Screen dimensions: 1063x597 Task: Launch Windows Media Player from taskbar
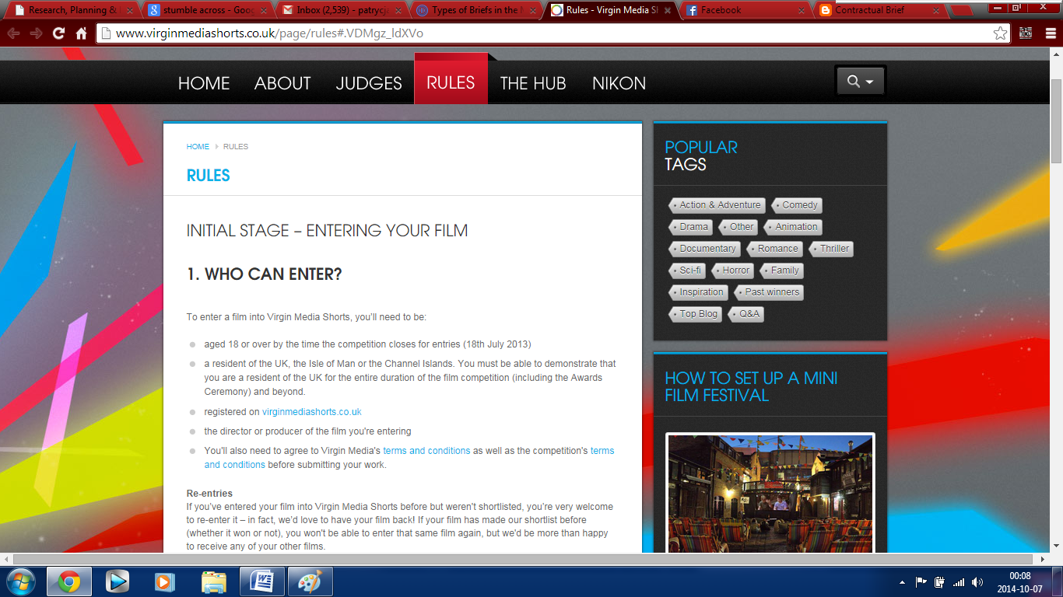point(118,581)
